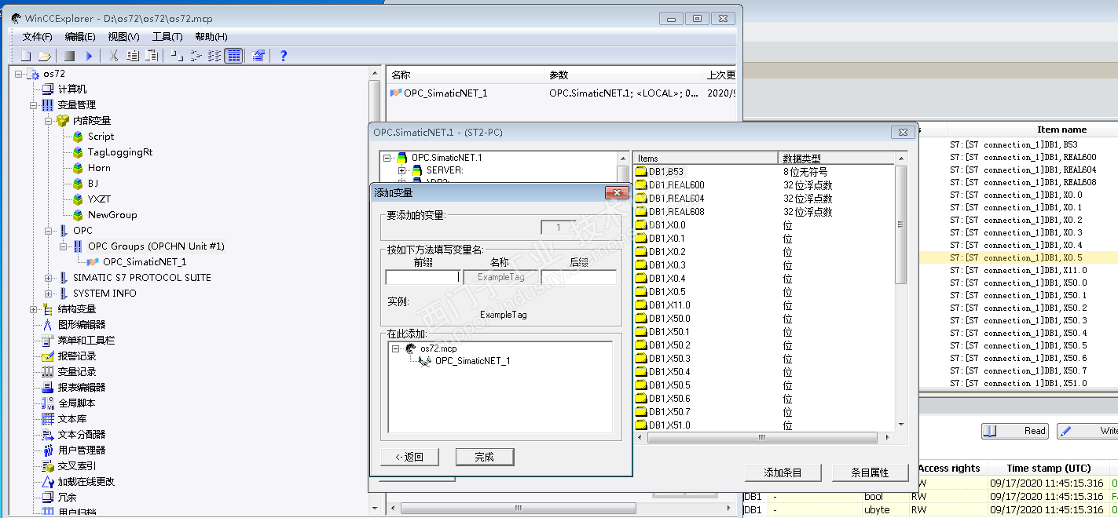
Task: Click the Properties toolbar icon
Action: 258,56
